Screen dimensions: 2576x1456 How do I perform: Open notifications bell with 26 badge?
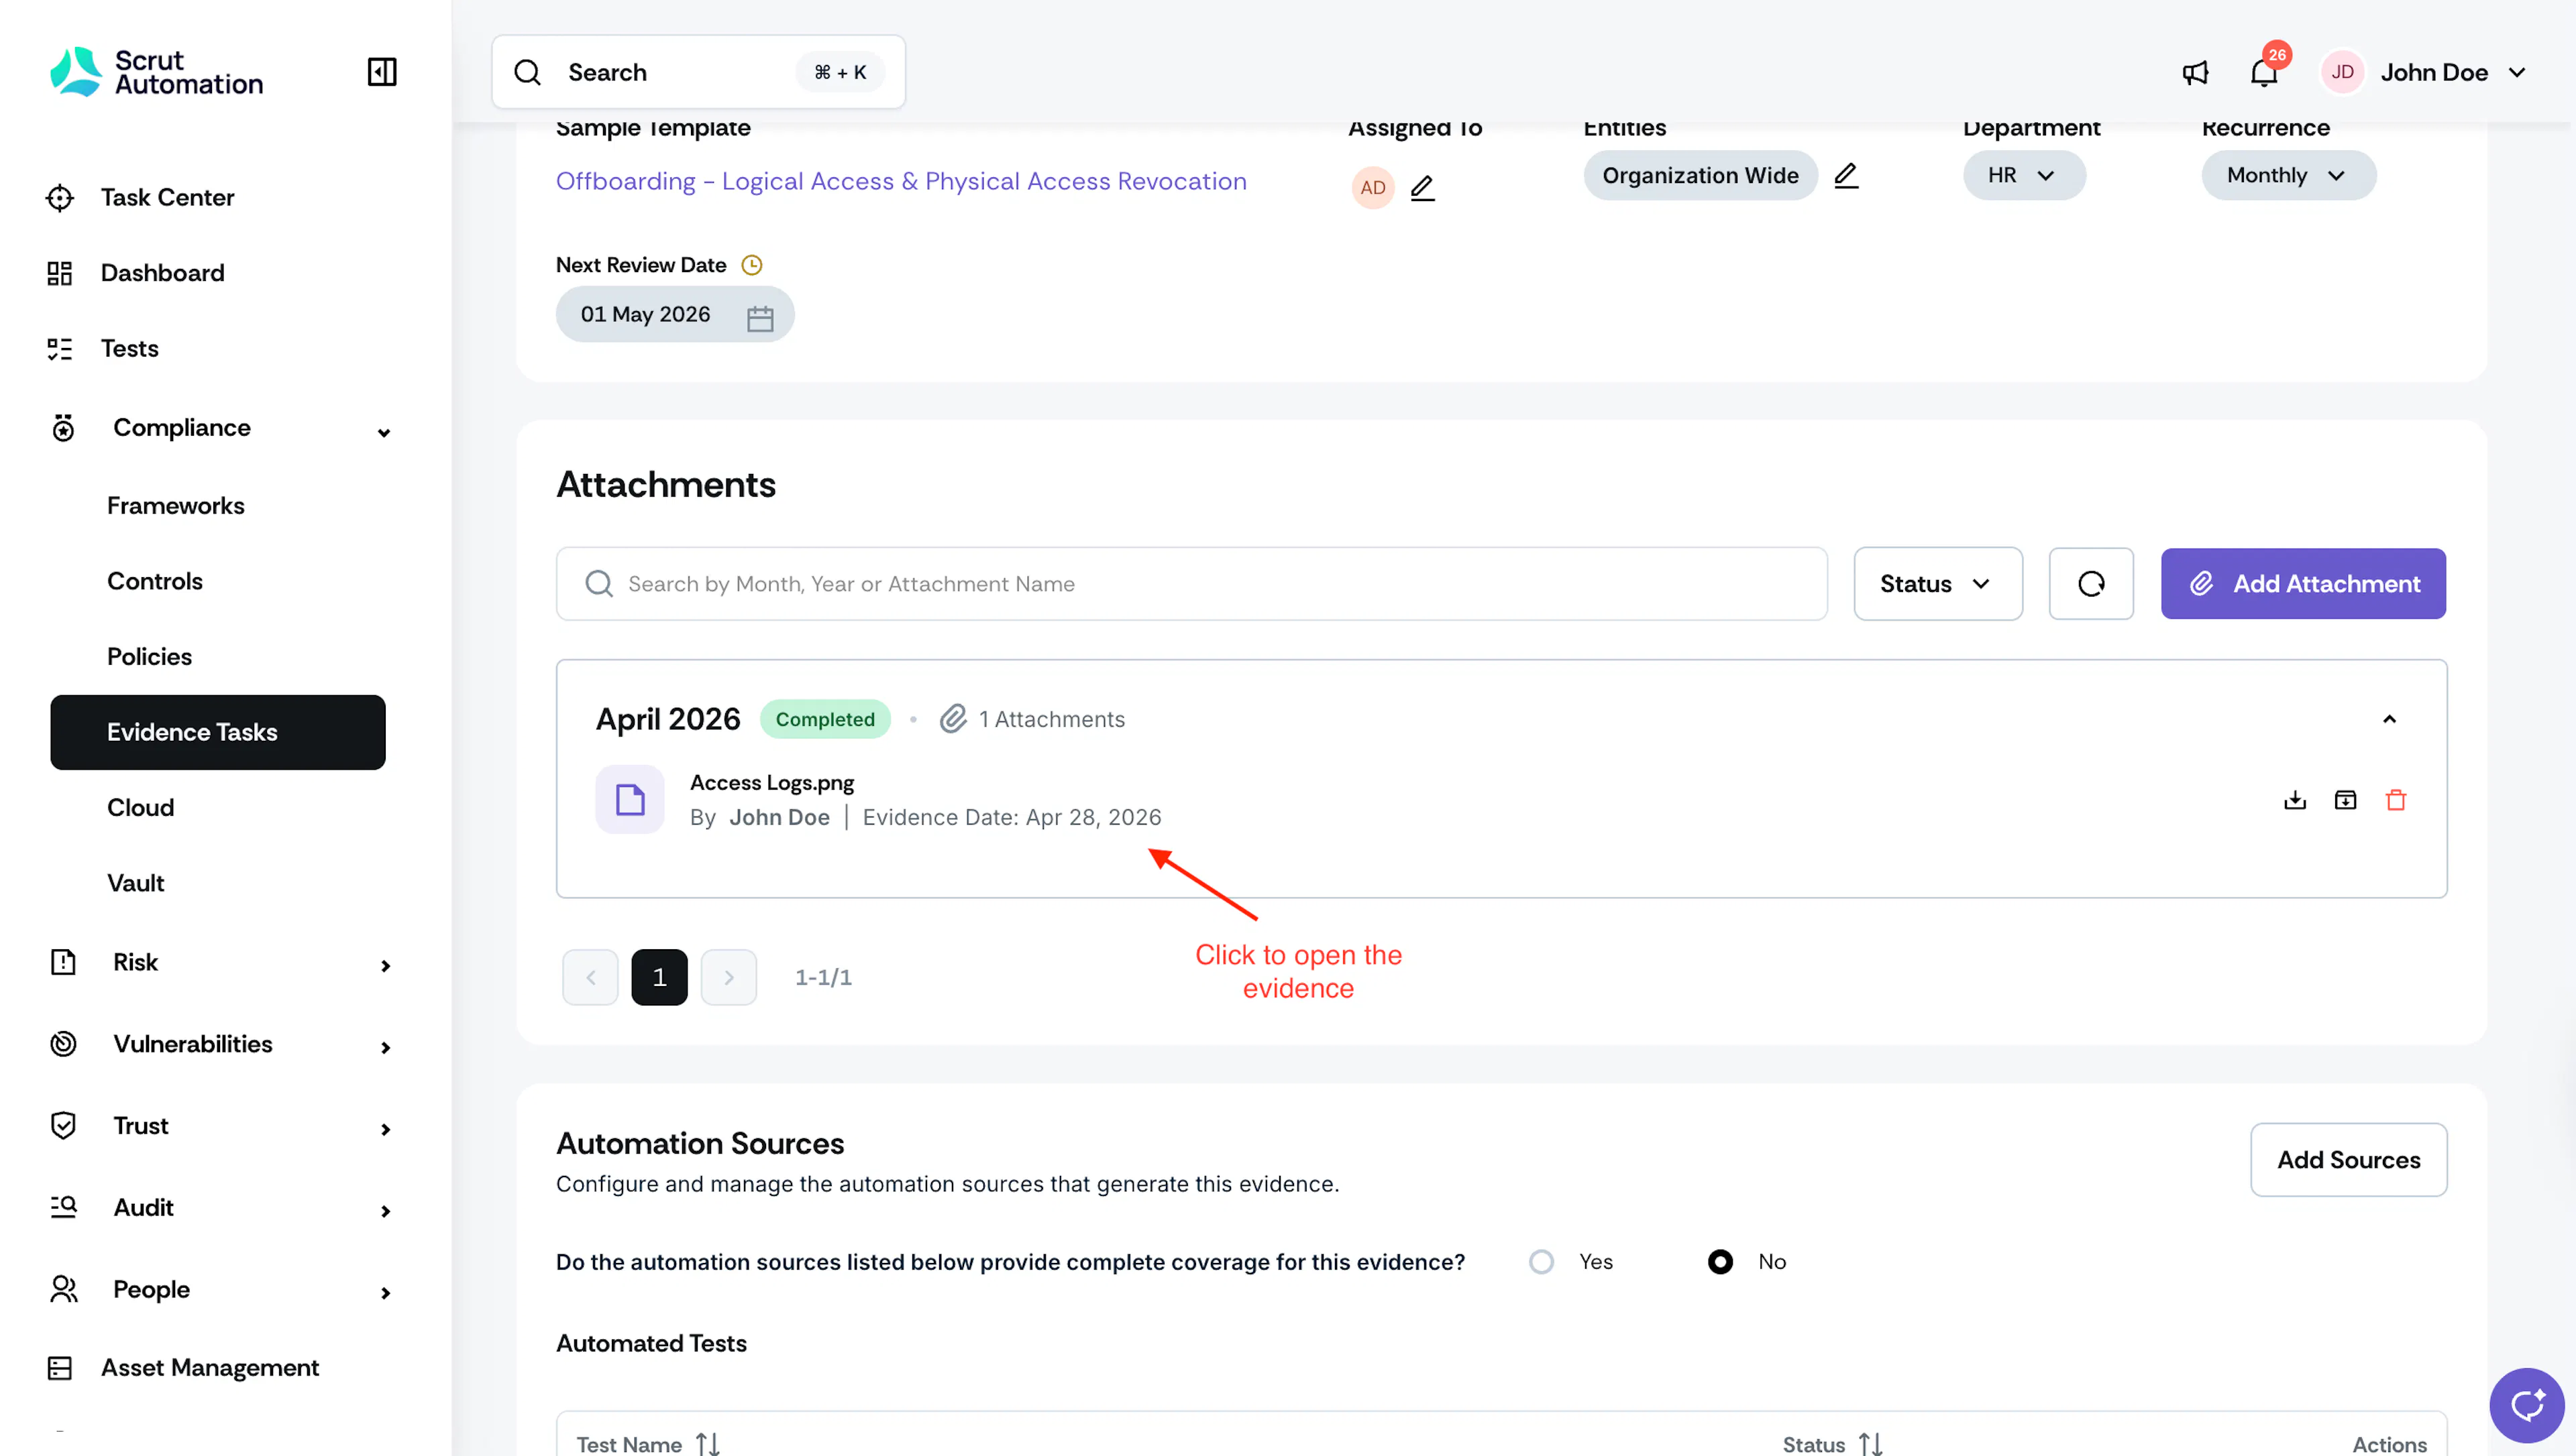coord(2264,72)
